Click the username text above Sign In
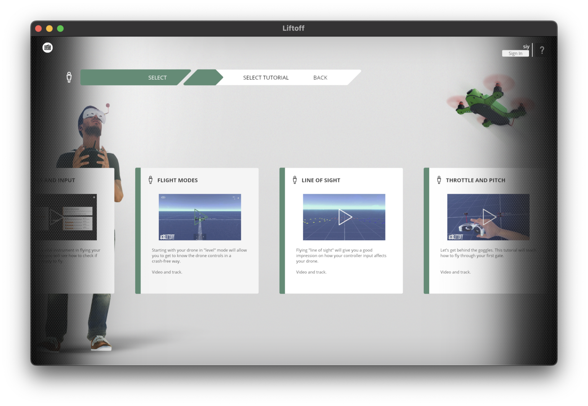 point(526,46)
